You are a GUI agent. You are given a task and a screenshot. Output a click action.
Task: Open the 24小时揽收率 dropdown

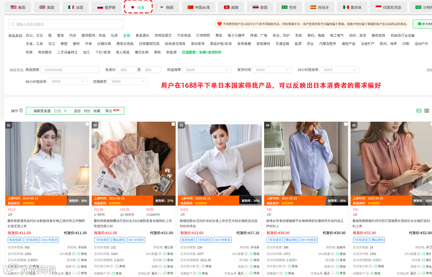339,70
